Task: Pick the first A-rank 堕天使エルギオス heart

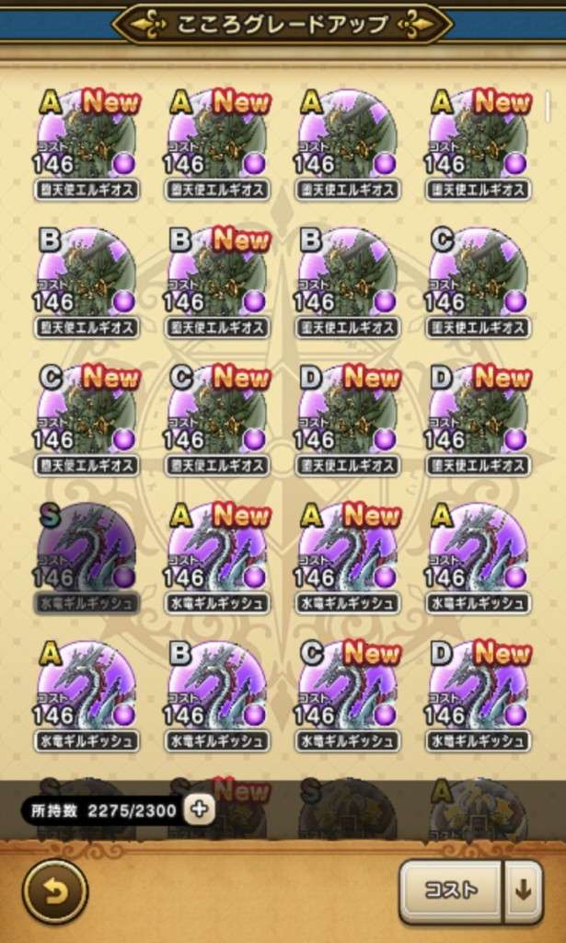Action: pos(87,145)
